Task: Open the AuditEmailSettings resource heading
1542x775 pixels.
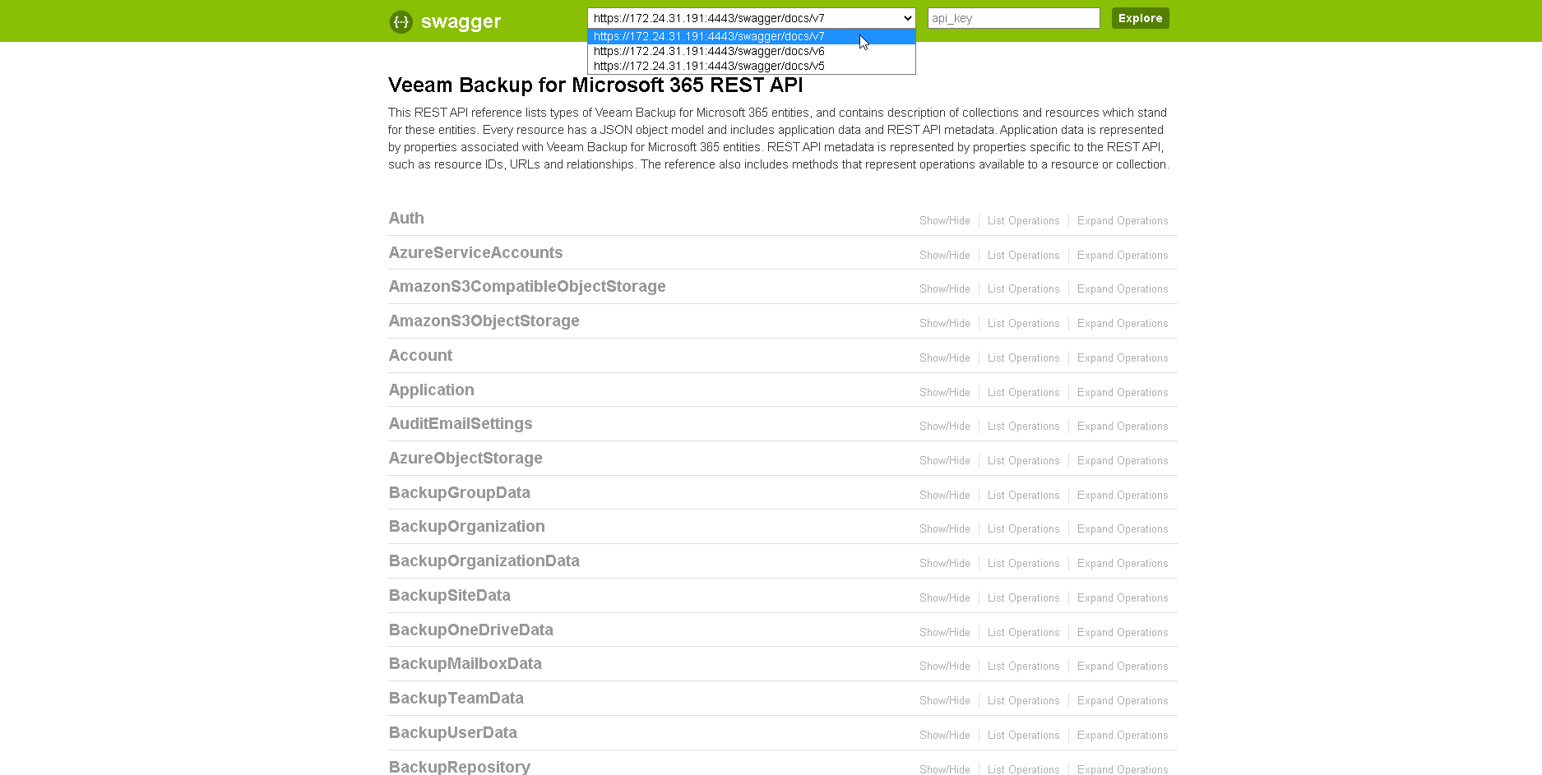Action: tap(461, 423)
